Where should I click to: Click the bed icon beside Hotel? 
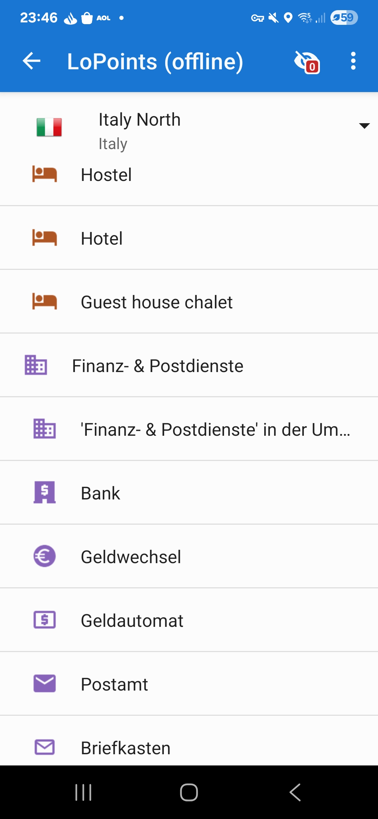point(44,238)
